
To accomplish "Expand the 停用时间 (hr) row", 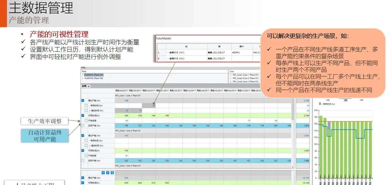I will coord(86,105).
